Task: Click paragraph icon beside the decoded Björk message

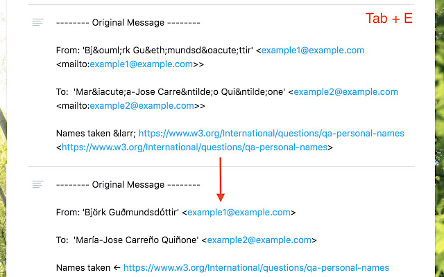Action: pos(38,184)
